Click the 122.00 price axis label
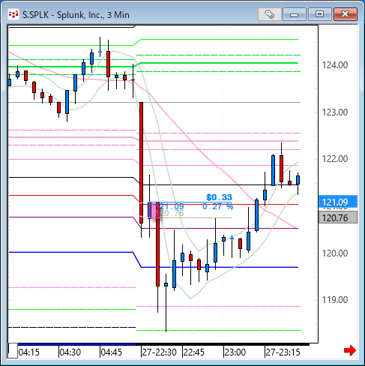This screenshot has height=366, width=365. (335, 159)
